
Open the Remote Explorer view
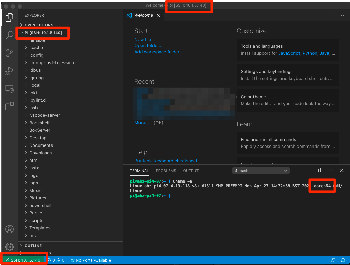tap(10, 89)
